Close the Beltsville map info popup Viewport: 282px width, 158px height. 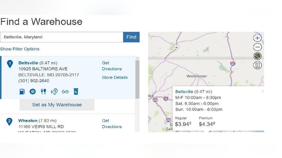pyautogui.click(x=263, y=92)
